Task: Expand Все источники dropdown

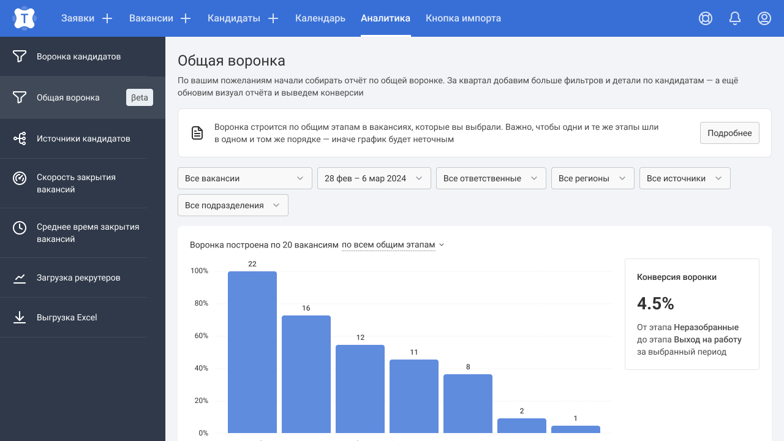Action: [685, 178]
